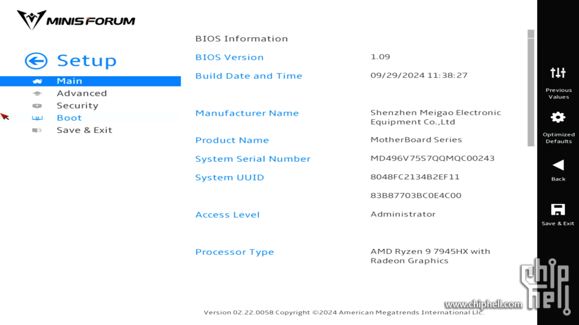Click the Main menu house icon

pyautogui.click(x=37, y=81)
